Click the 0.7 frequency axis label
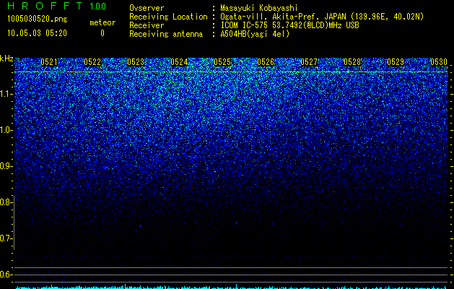The height and width of the screenshot is (289, 454). (5, 238)
